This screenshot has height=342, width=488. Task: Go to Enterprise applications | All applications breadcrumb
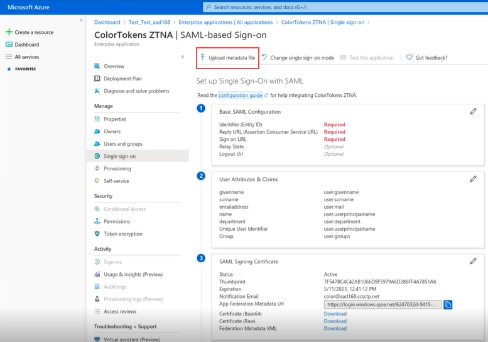tap(225, 22)
